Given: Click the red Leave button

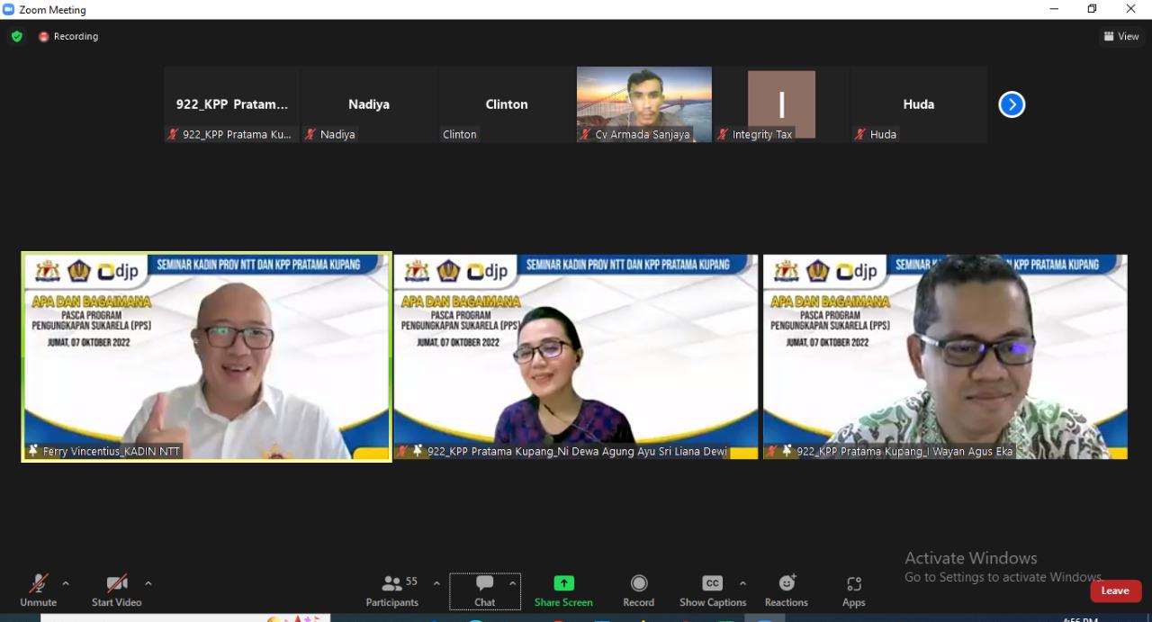Looking at the screenshot, I should click(1115, 590).
